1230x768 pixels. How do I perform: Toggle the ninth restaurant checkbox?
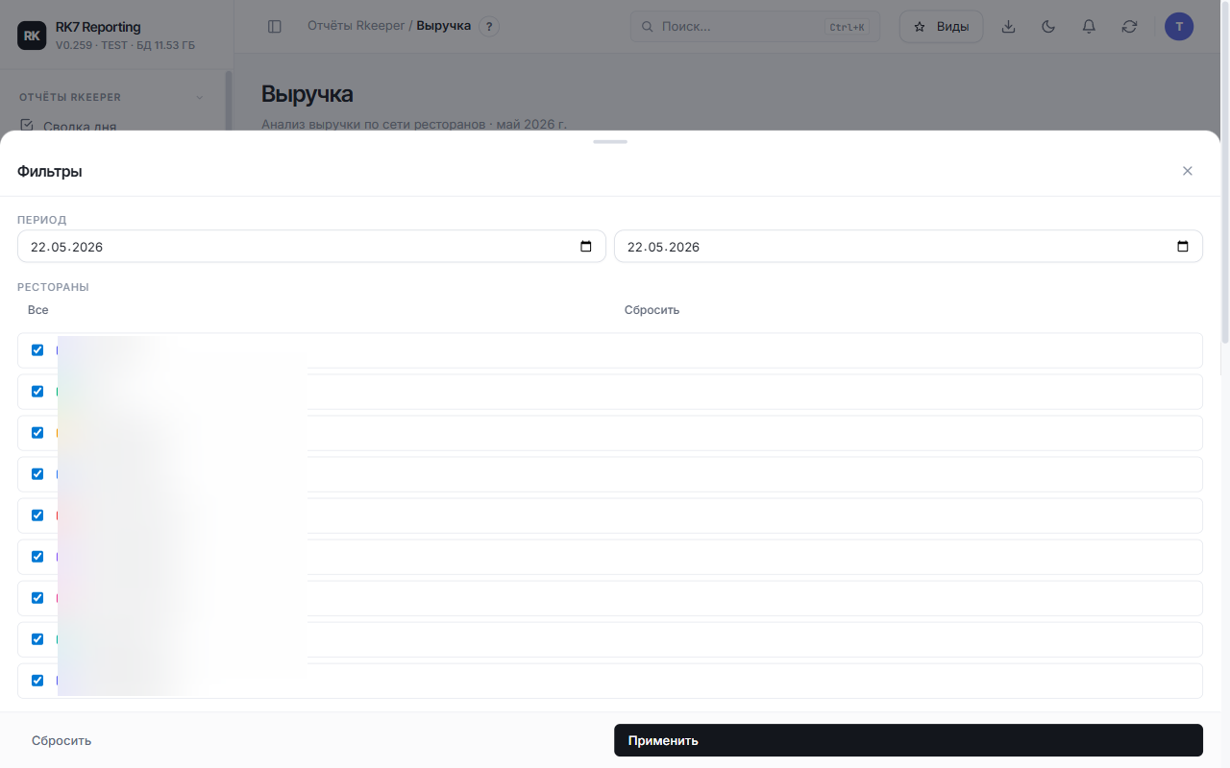click(x=37, y=681)
